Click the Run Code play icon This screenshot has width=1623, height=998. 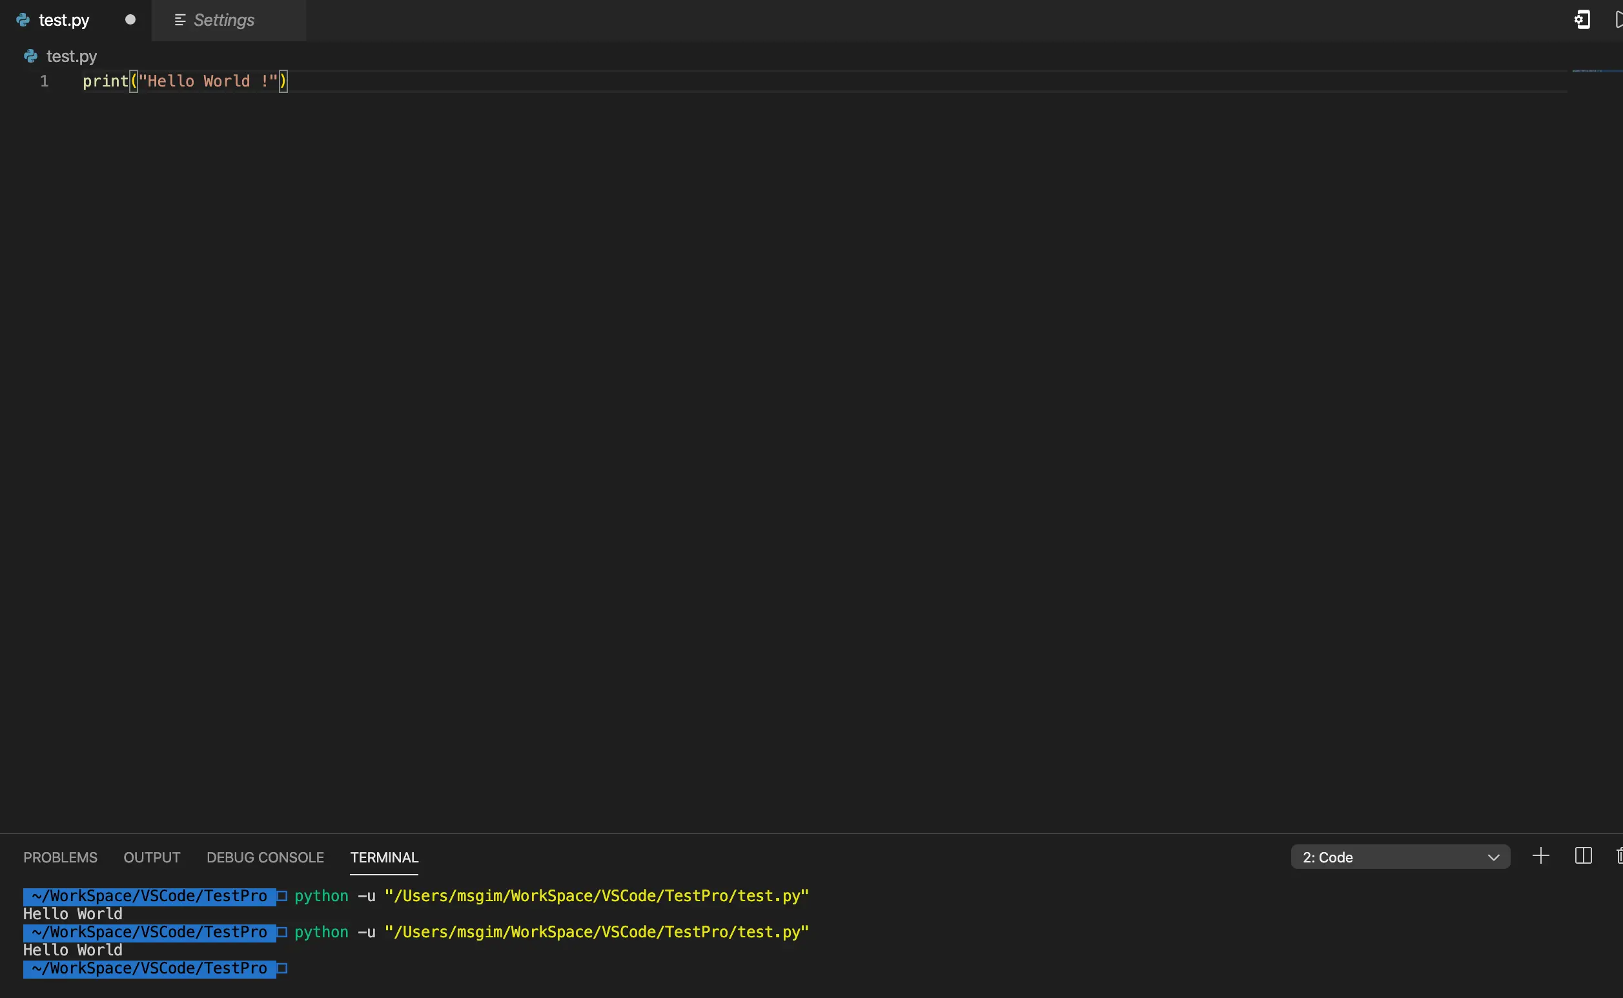click(x=1618, y=20)
